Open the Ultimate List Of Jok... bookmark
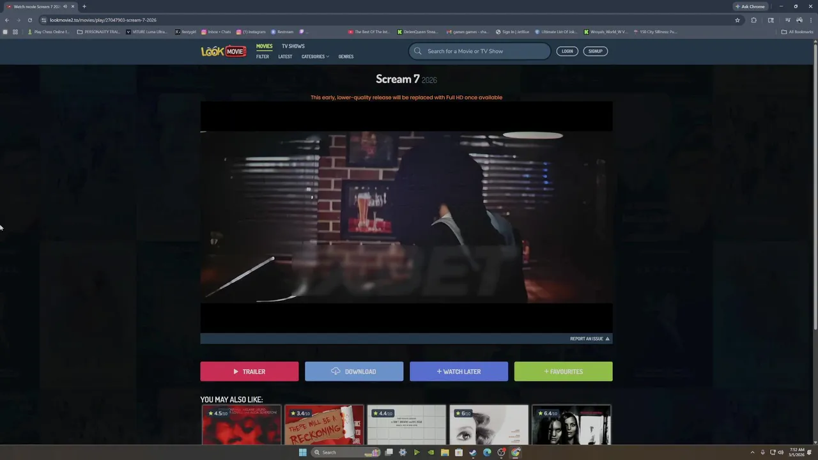The width and height of the screenshot is (818, 460). pyautogui.click(x=555, y=31)
